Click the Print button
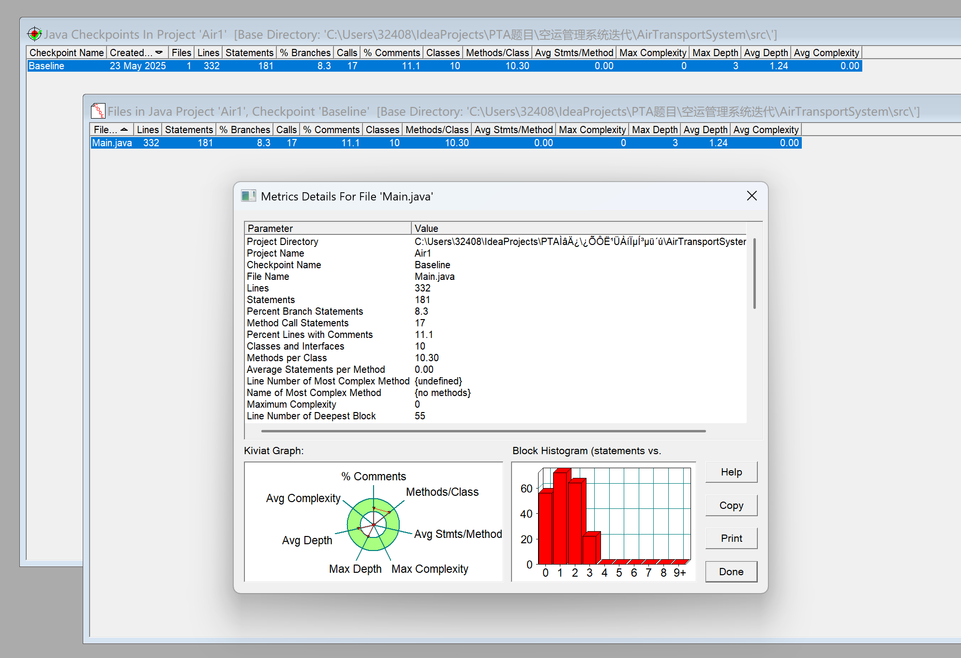The width and height of the screenshot is (961, 658). [x=731, y=538]
